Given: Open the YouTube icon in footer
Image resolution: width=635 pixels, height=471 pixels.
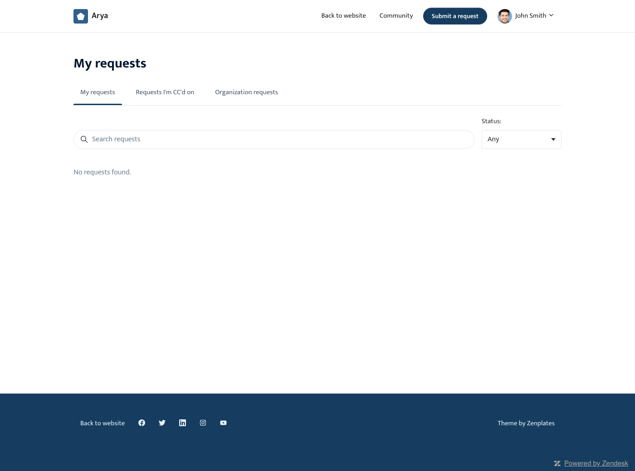Looking at the screenshot, I should pyautogui.click(x=223, y=423).
